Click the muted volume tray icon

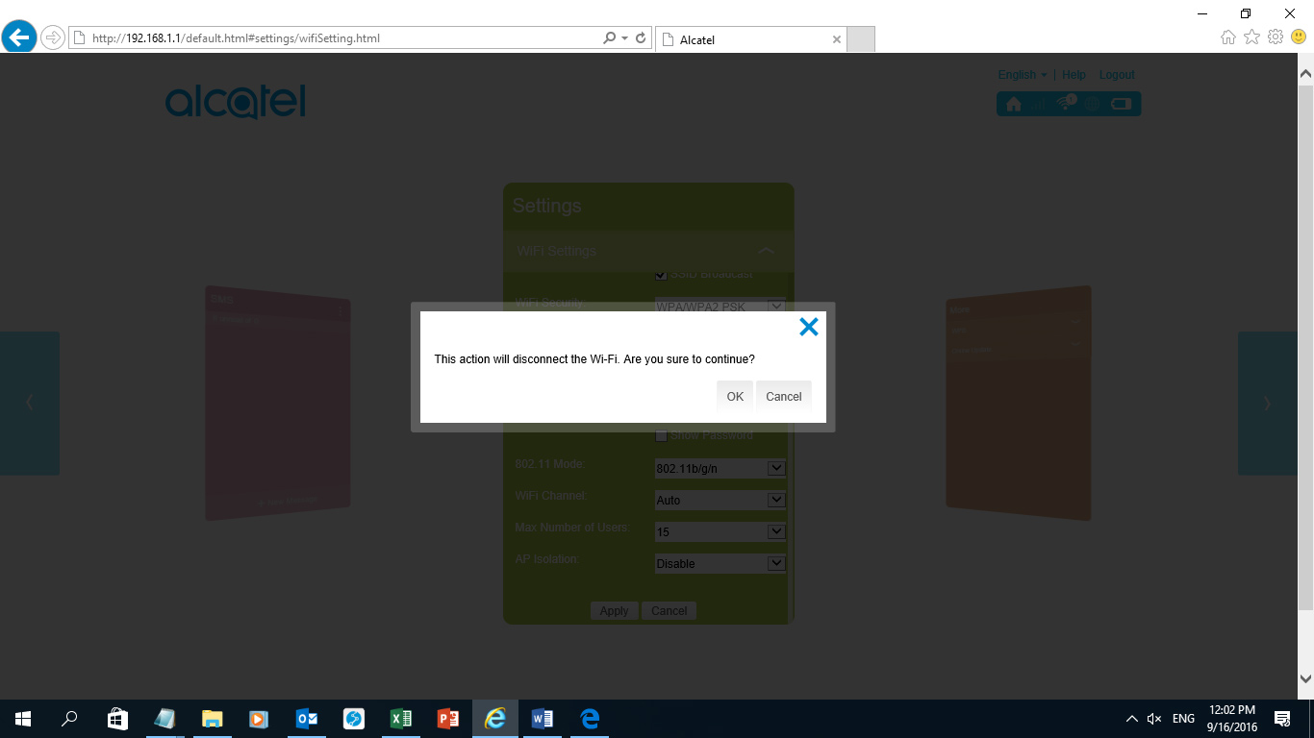click(1154, 719)
